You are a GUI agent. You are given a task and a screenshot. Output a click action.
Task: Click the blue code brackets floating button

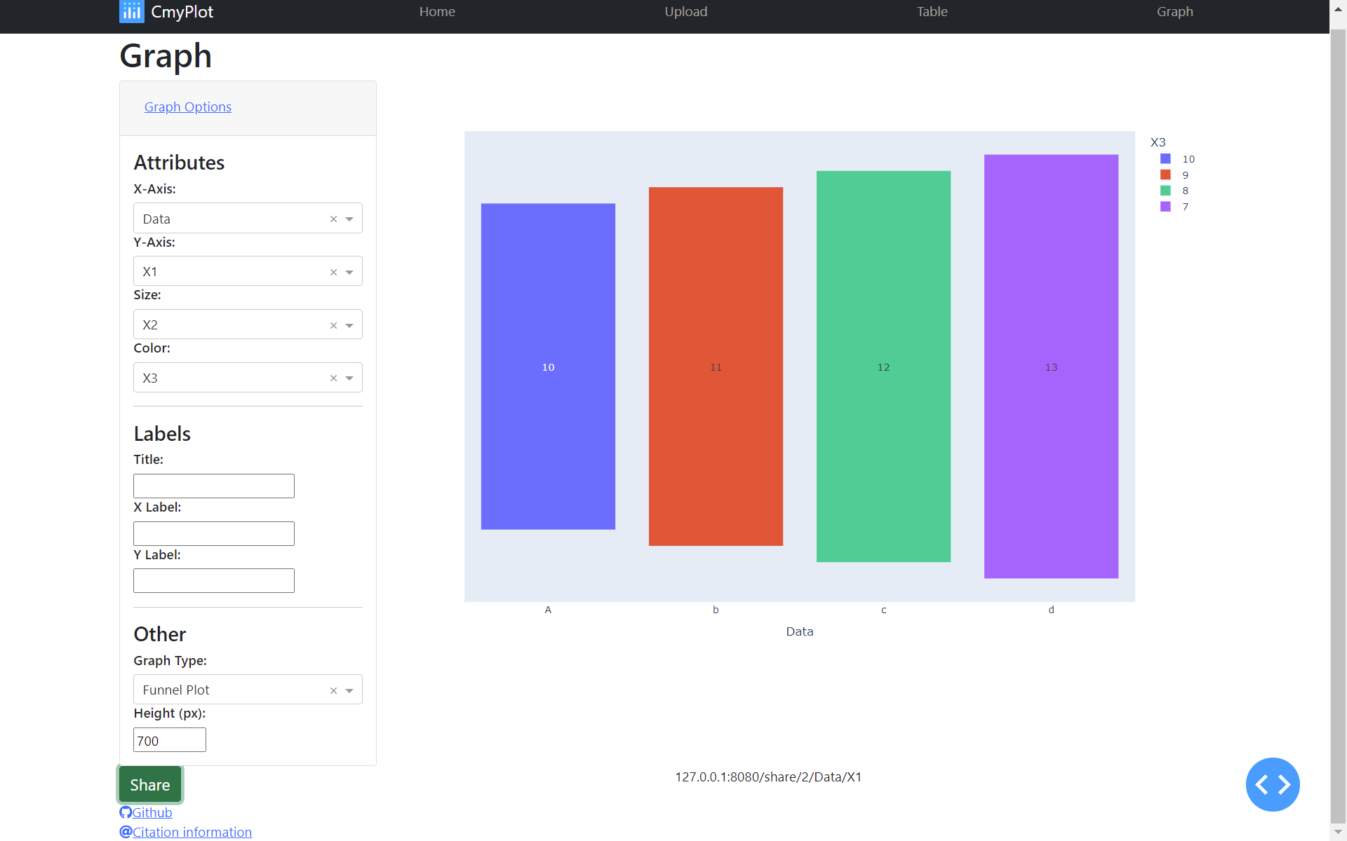(x=1272, y=784)
